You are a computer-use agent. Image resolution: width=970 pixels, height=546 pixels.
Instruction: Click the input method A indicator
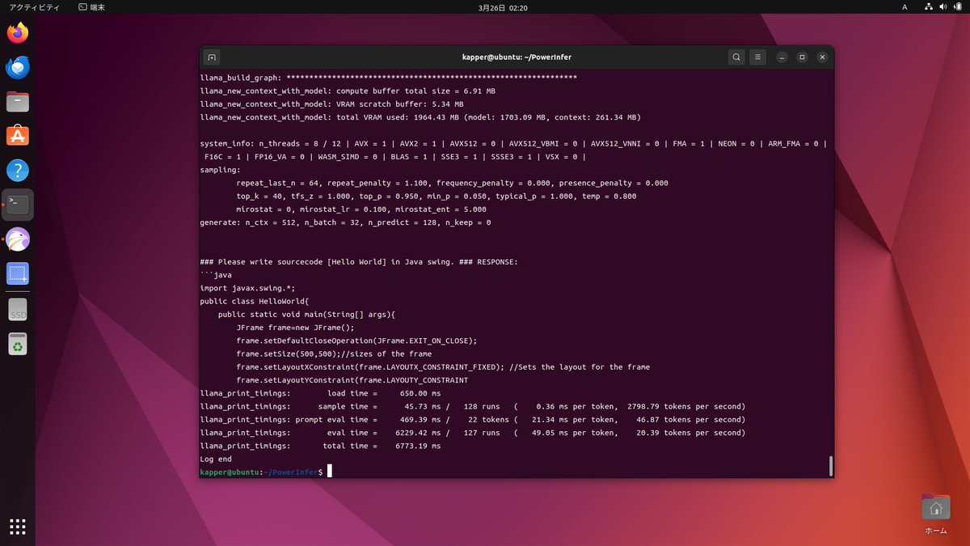coord(904,7)
